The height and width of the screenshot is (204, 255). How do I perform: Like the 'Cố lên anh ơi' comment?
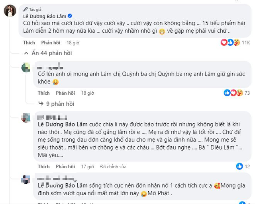pos(44,93)
